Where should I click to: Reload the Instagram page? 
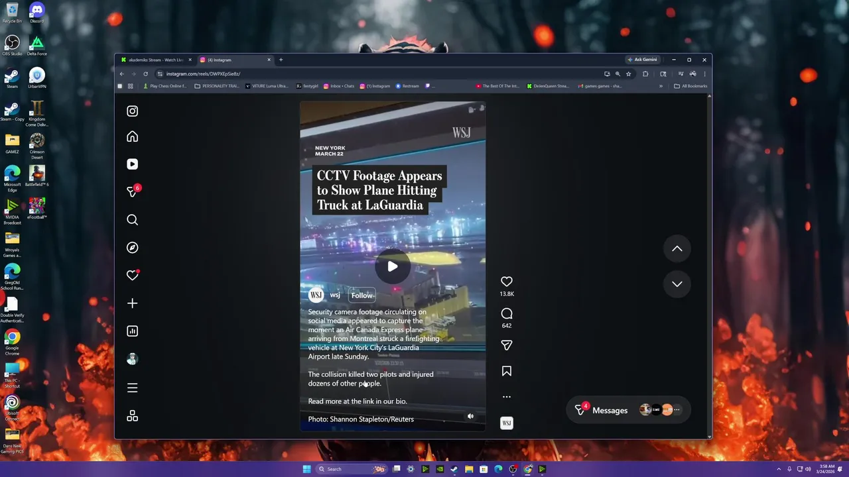[x=145, y=74]
